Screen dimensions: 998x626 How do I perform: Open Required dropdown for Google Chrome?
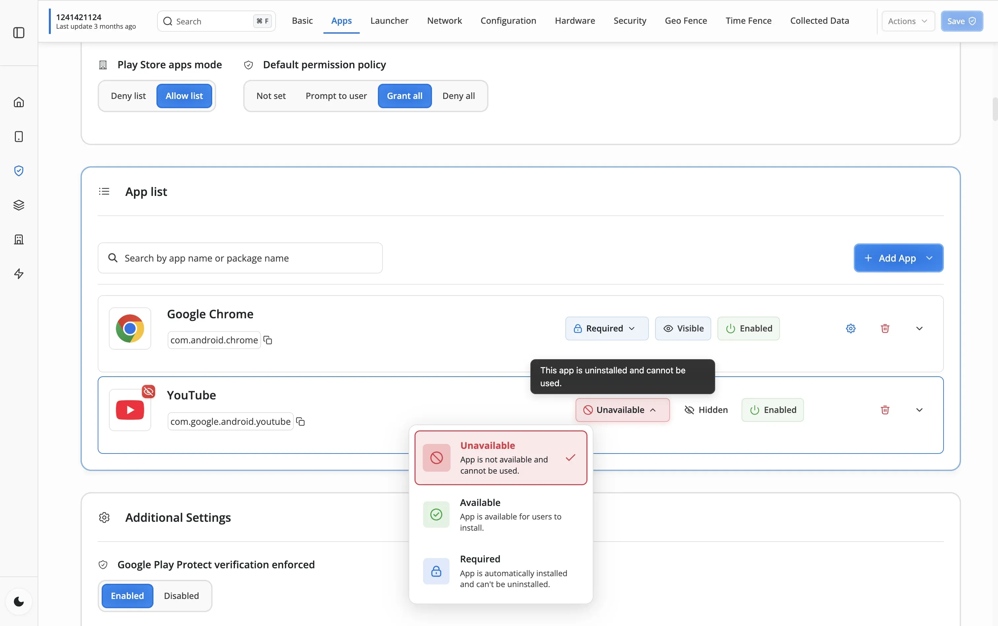point(607,329)
